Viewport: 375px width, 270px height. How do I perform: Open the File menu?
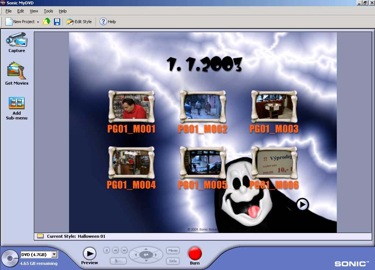click(x=8, y=11)
